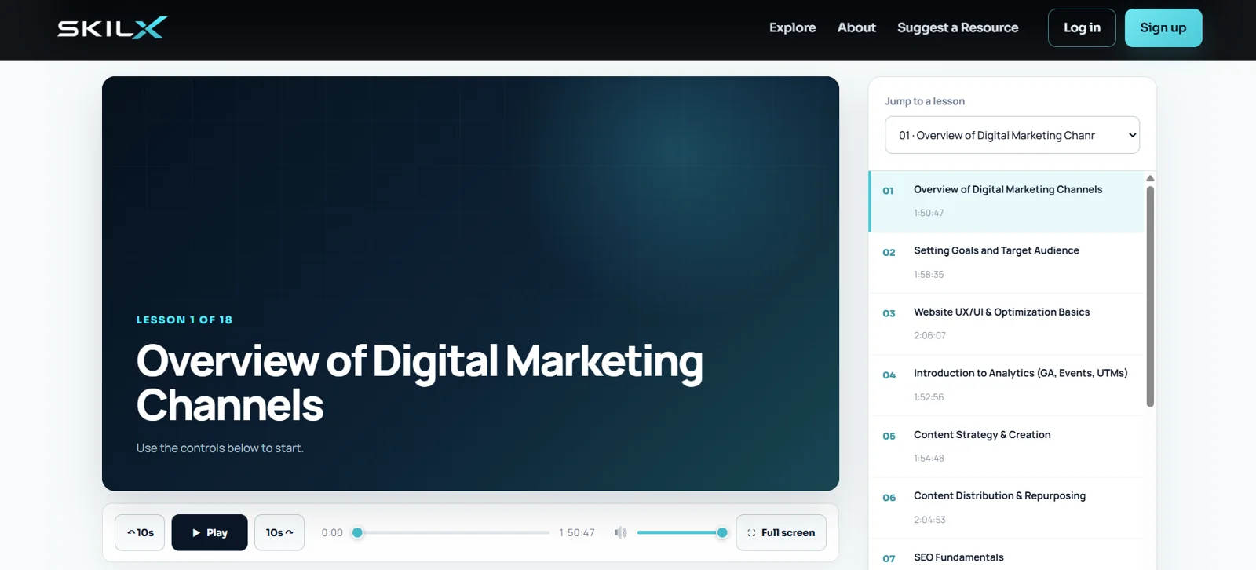Click the video progress slider handle

point(357,532)
